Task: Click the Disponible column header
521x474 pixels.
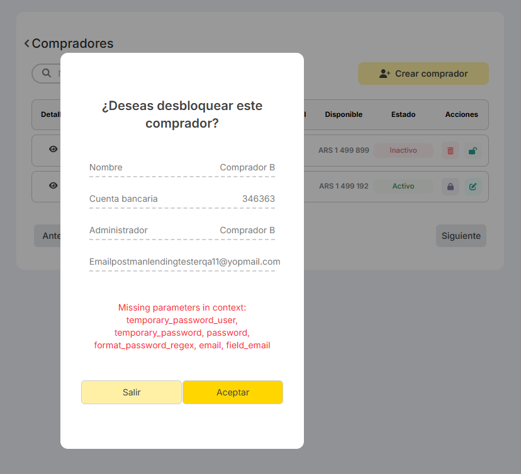Action: click(x=344, y=114)
